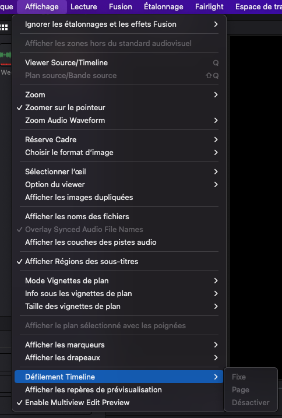Open the Lecture menu
This screenshot has height=418, width=282.
[84, 6]
